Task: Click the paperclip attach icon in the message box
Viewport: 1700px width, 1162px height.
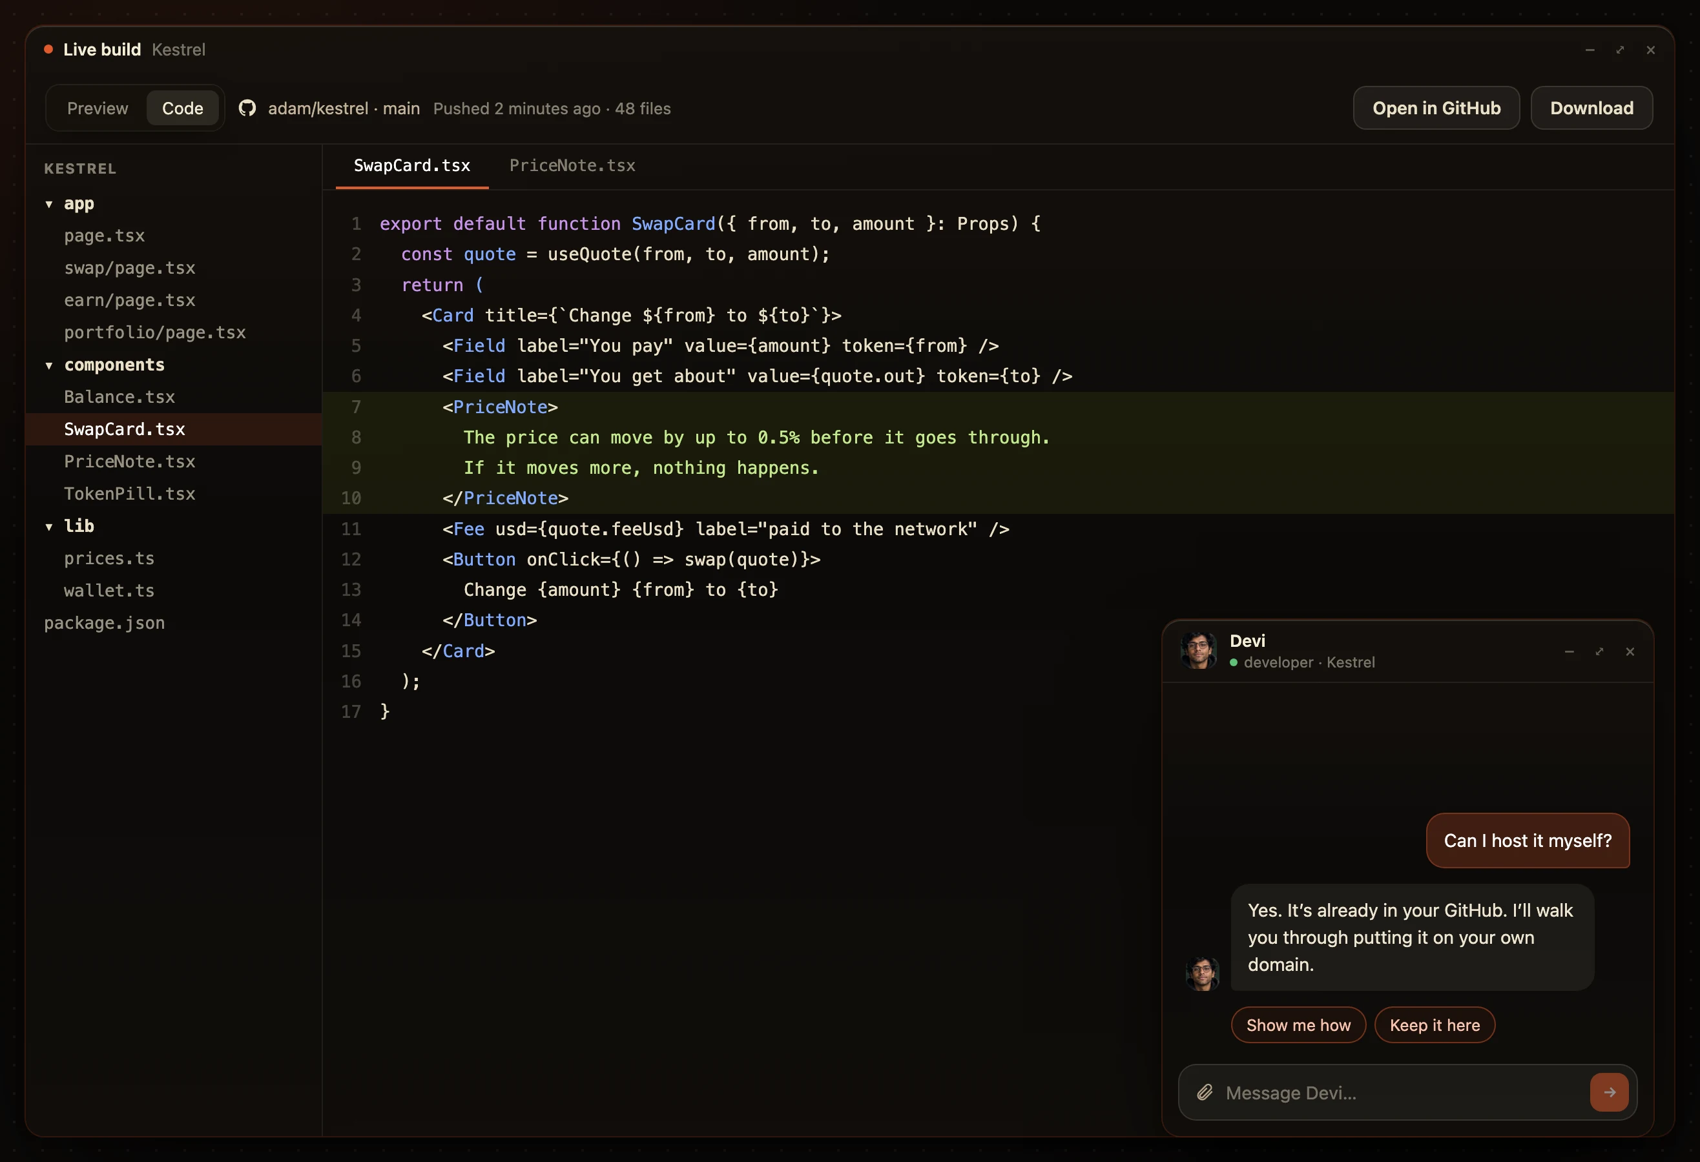Action: point(1204,1092)
